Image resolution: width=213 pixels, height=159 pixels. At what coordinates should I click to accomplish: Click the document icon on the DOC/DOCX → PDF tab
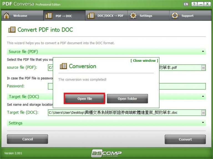point(91,16)
